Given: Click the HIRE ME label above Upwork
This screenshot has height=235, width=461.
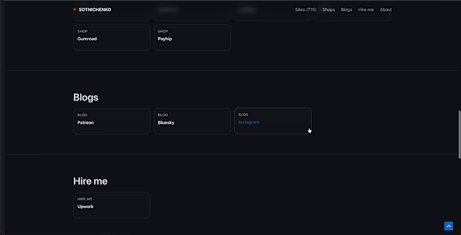Looking at the screenshot, I should coord(85,199).
